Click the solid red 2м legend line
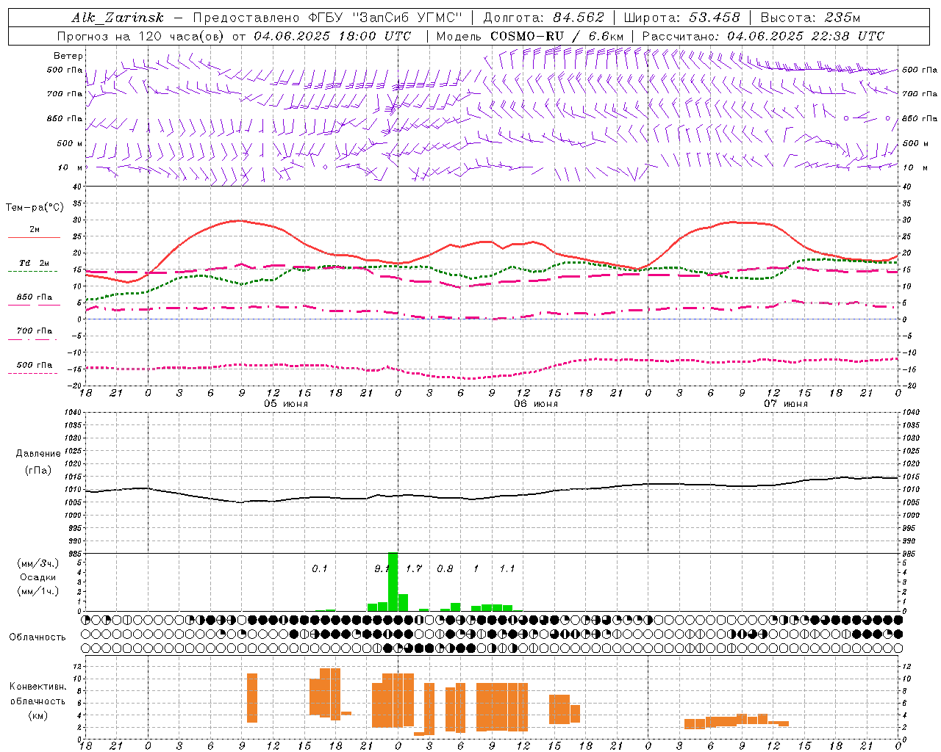Screen dimensions: 941x752 click(x=34, y=238)
